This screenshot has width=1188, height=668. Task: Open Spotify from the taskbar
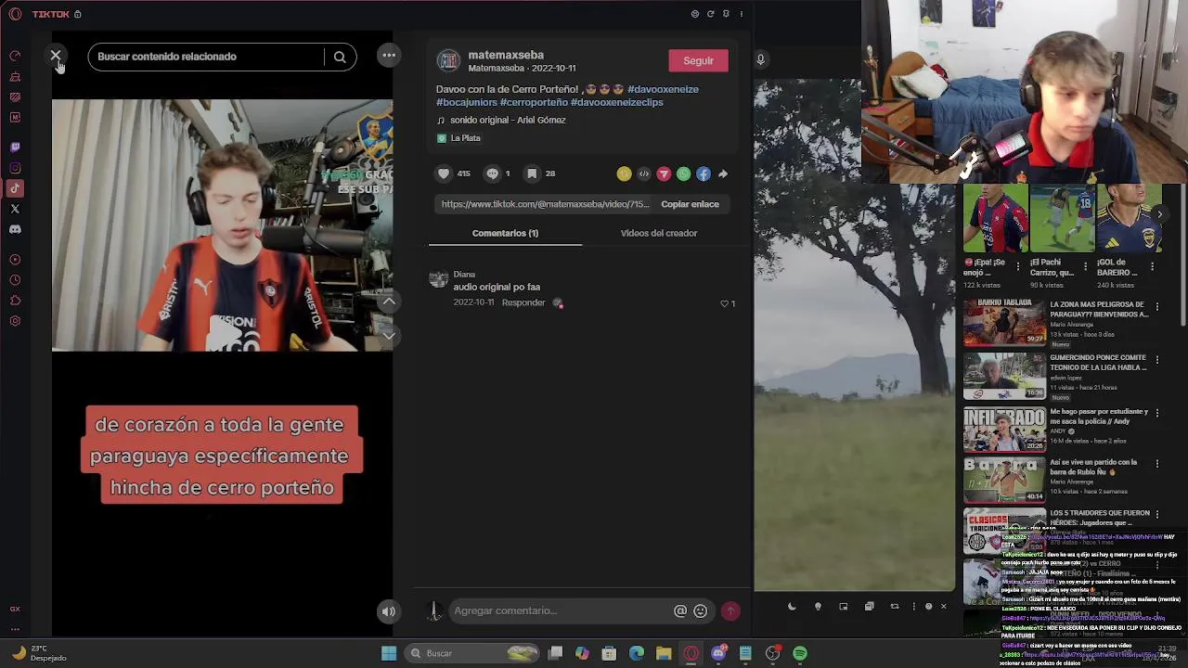point(800,653)
